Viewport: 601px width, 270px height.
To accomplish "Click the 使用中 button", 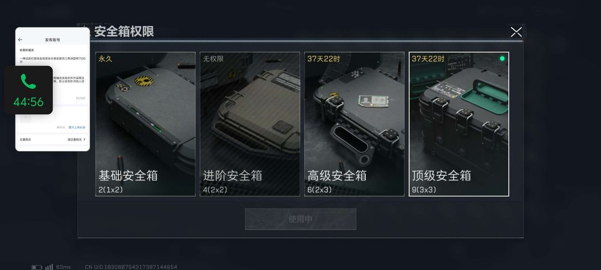I will coord(300,219).
